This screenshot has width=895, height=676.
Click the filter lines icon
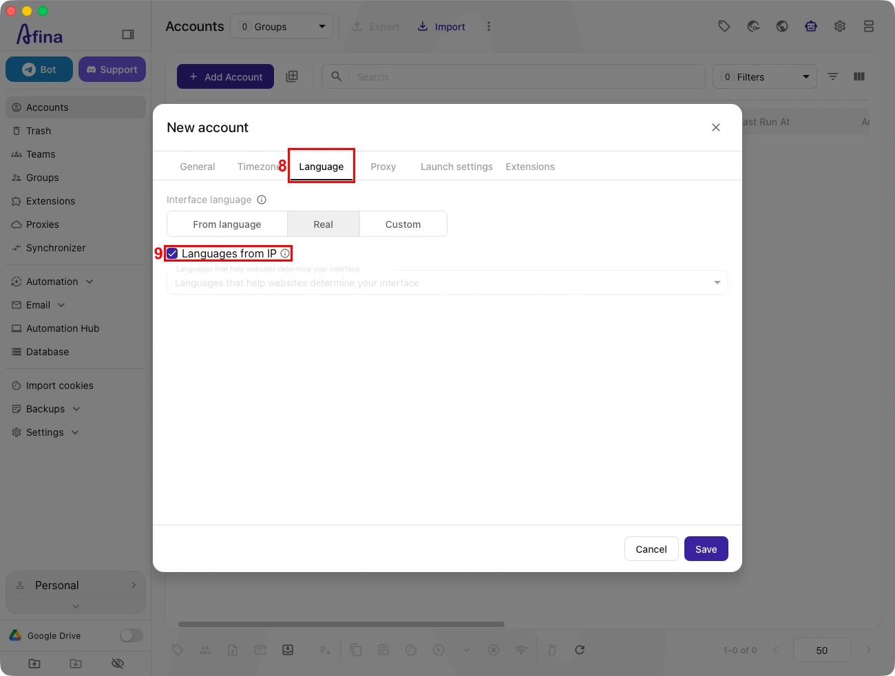point(833,76)
